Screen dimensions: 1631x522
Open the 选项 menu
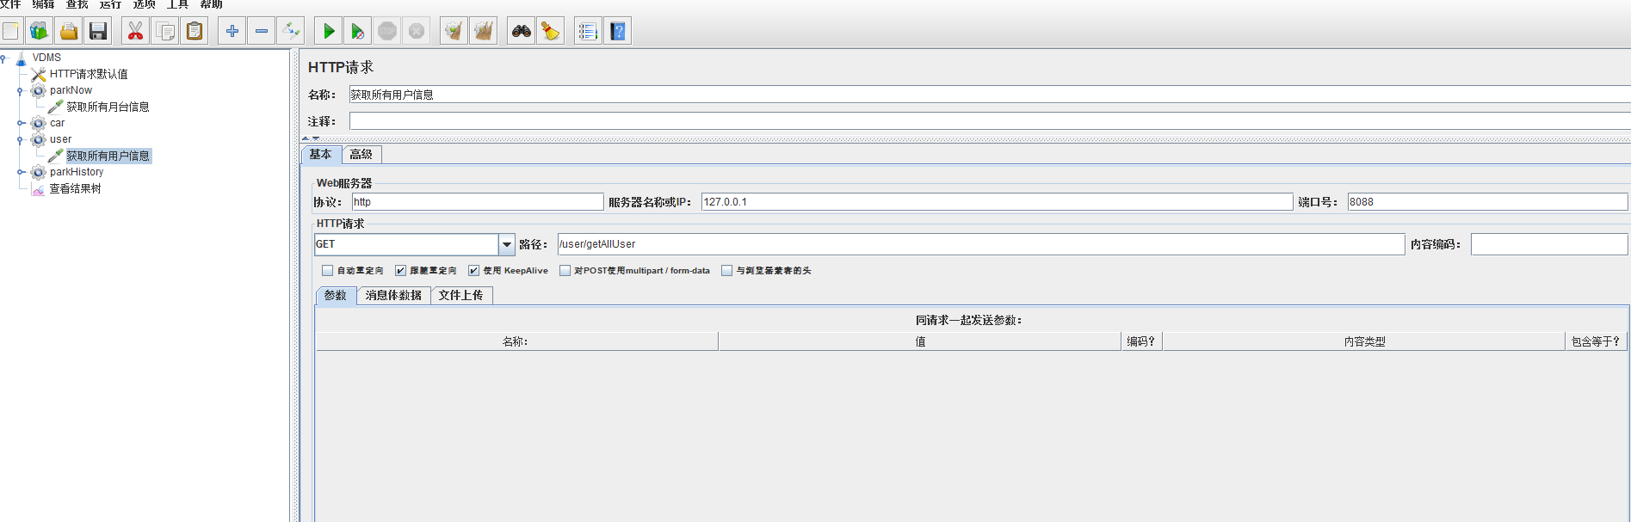(145, 4)
